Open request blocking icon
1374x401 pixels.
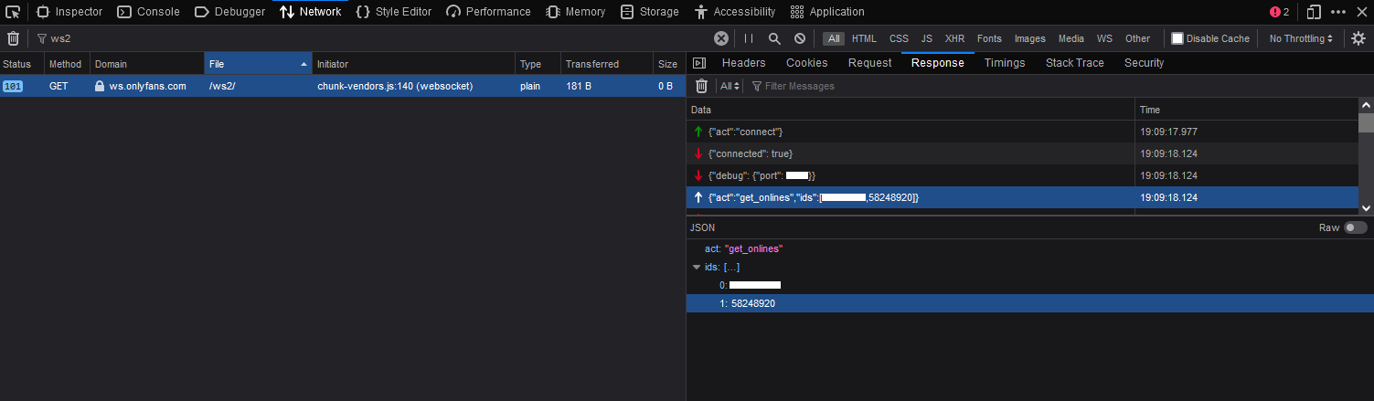(x=800, y=38)
